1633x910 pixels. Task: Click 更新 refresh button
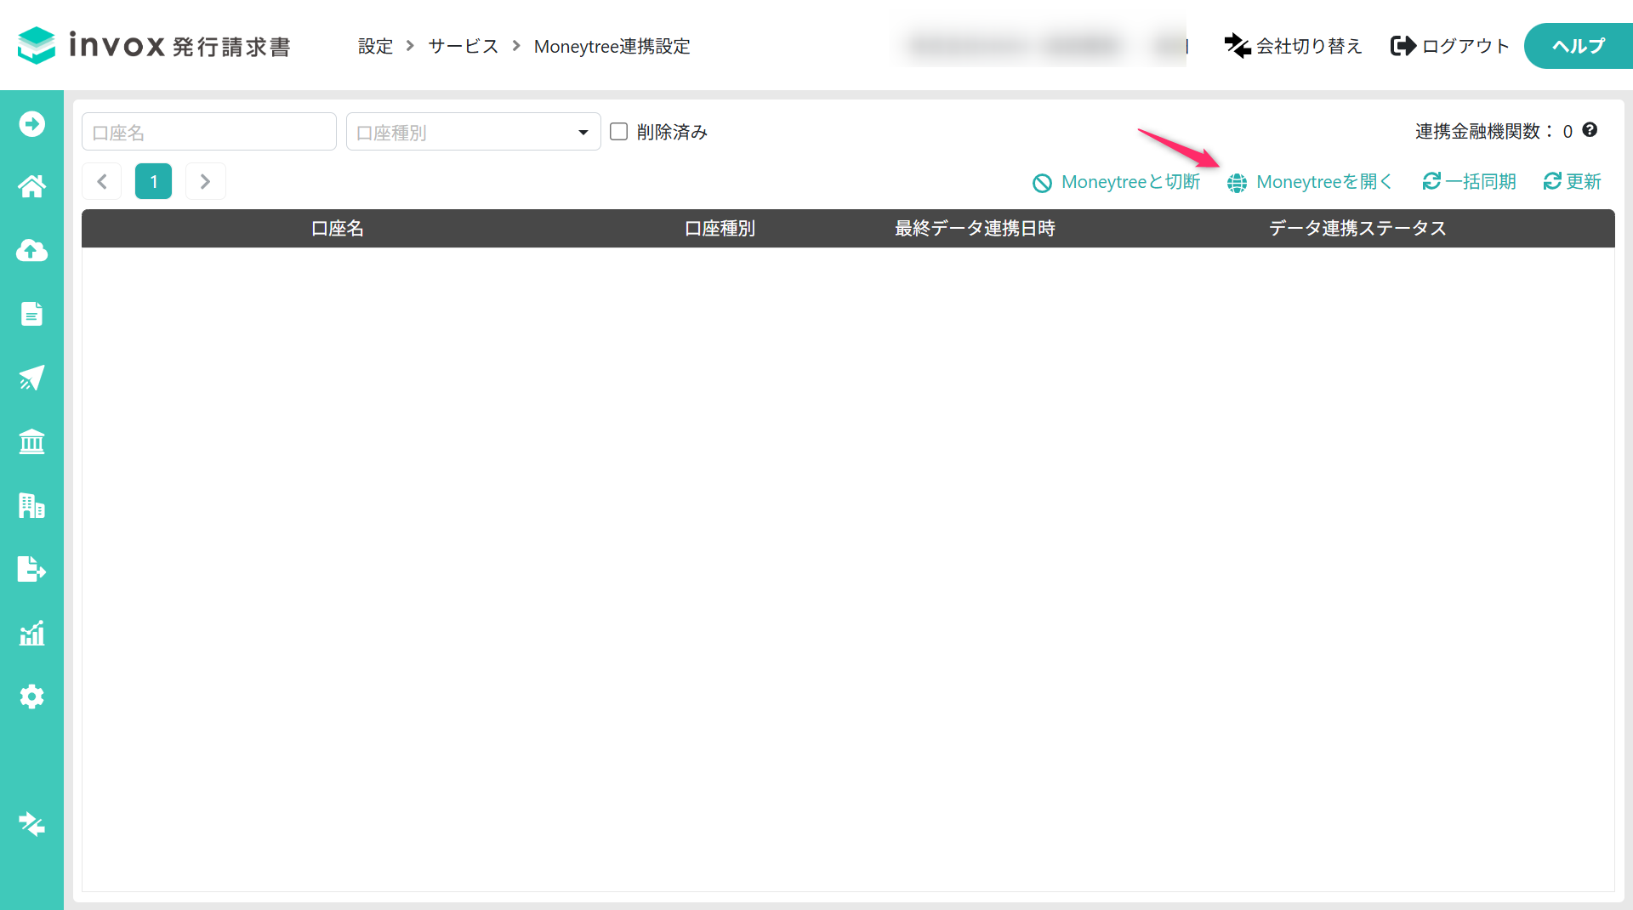[x=1572, y=181]
